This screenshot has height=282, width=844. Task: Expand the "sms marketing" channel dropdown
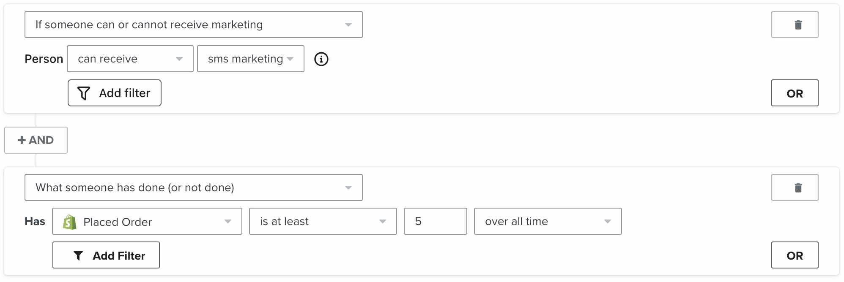[x=250, y=59]
